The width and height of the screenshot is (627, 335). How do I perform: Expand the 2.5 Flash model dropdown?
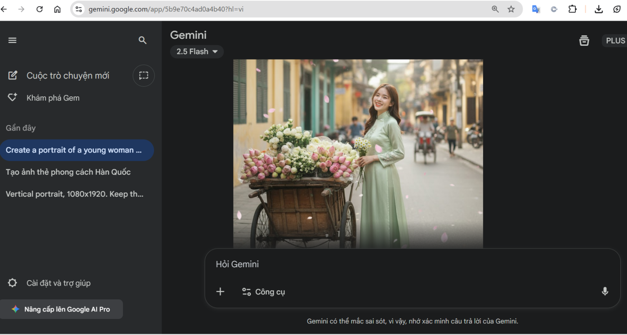tap(197, 52)
